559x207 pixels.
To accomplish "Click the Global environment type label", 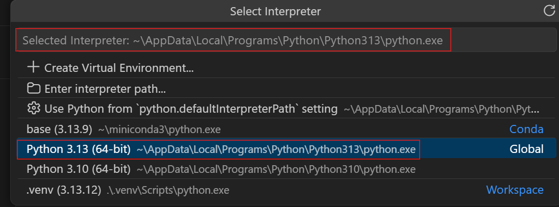I will point(526,149).
